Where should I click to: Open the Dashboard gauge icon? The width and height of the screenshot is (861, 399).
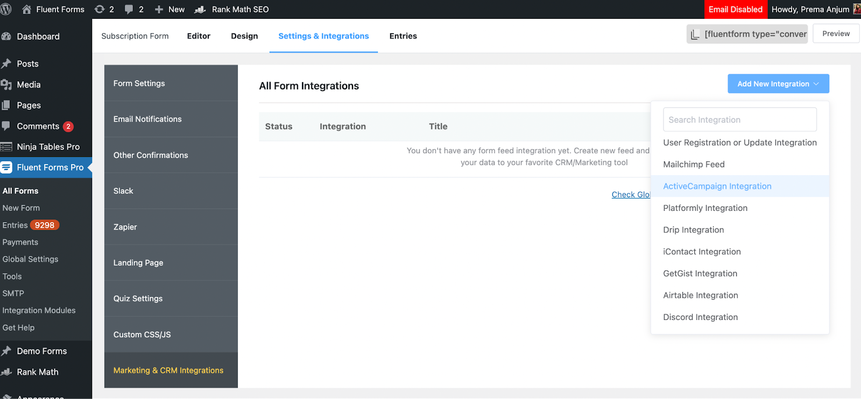(6, 37)
